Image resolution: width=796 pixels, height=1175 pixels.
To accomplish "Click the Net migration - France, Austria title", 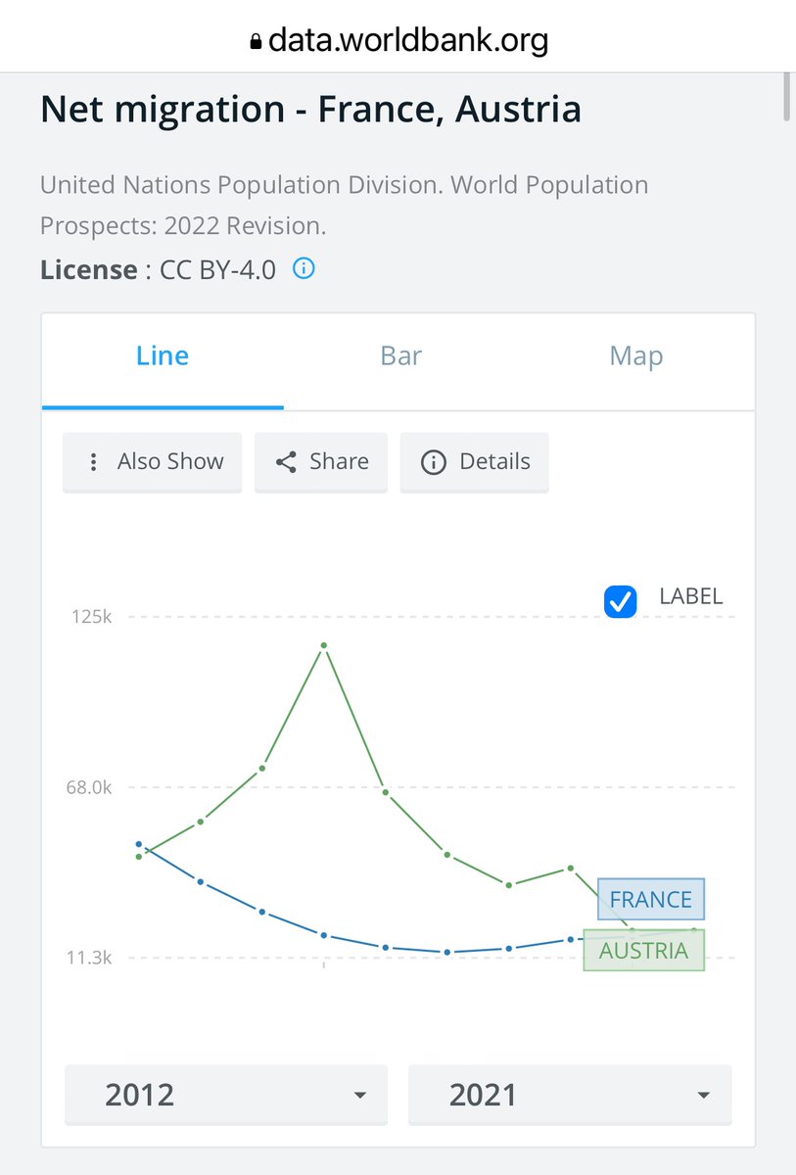I will coord(310,108).
